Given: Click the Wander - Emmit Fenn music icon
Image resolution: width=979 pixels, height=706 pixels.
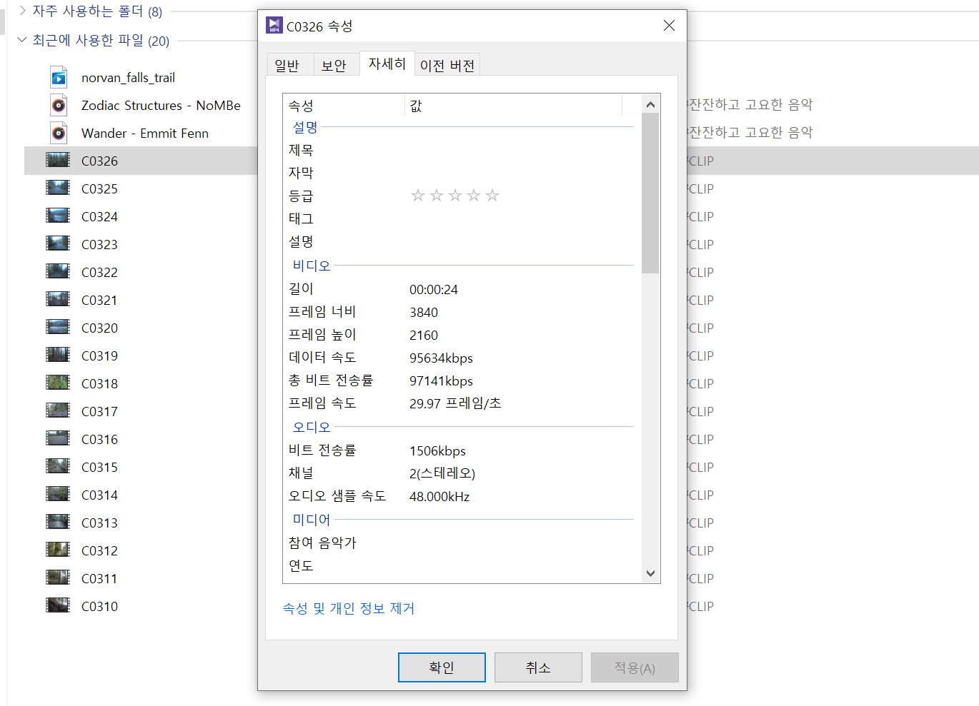Looking at the screenshot, I should 59,133.
